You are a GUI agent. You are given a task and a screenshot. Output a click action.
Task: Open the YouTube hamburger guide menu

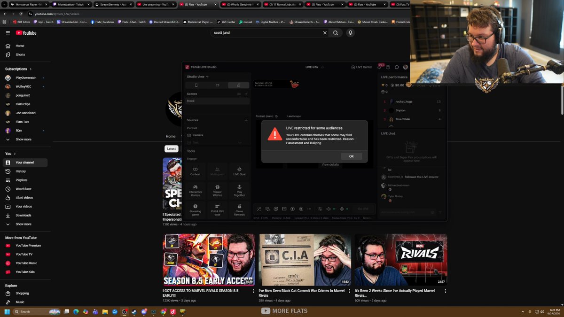coord(8,33)
